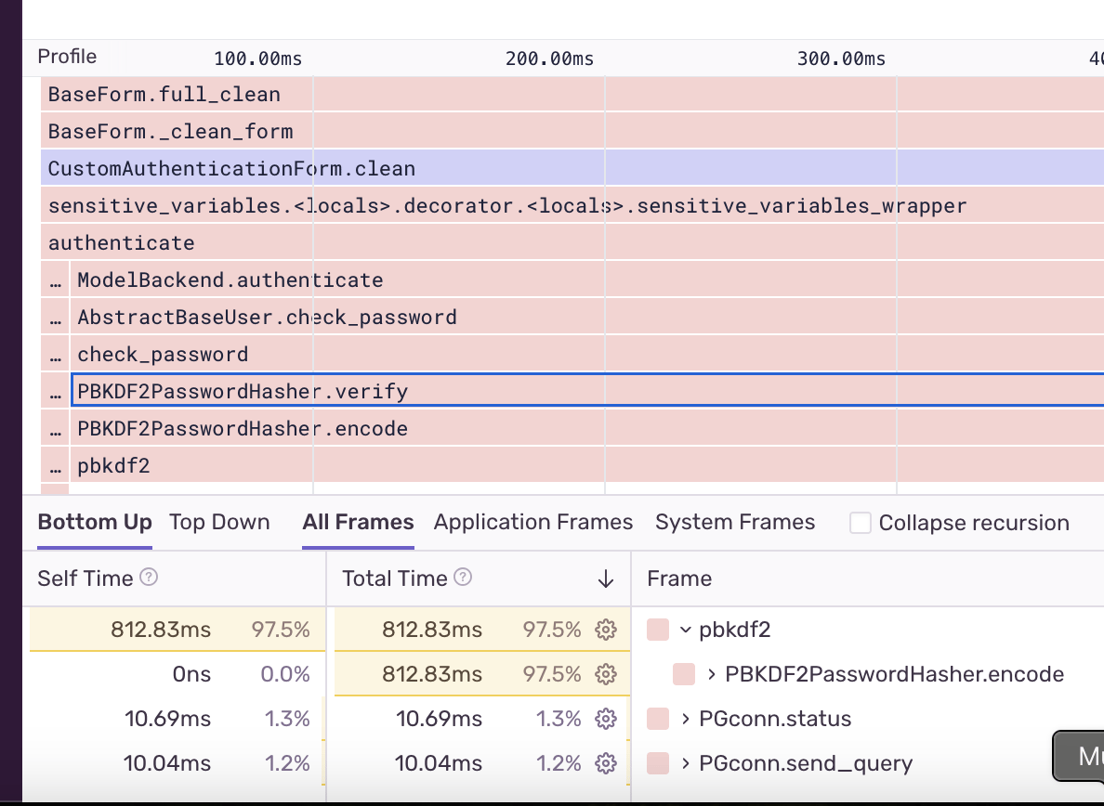Screen dimensions: 1104x806
Task: Click the gear icon in the pbkdf2 row
Action: tap(606, 630)
